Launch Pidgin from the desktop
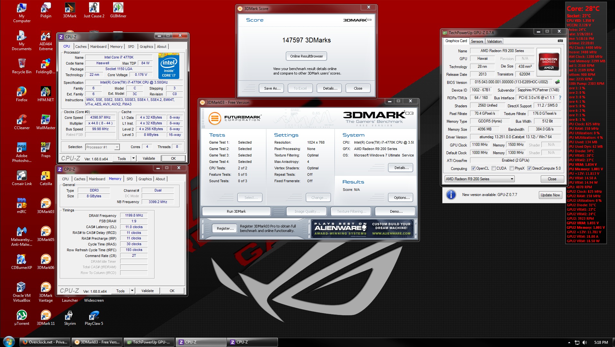Screen dimensions: 615x347 tap(46, 11)
